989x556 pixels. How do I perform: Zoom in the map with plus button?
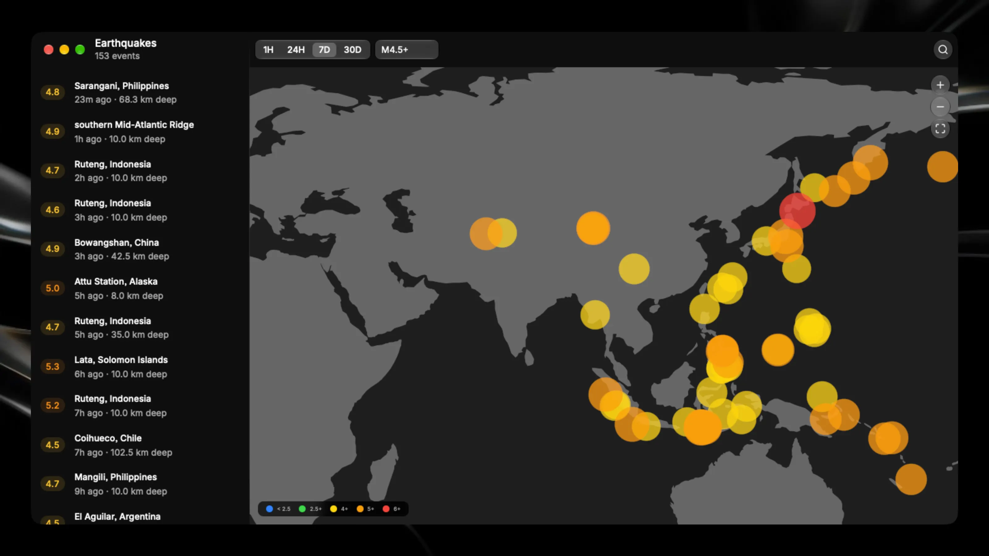coord(940,85)
